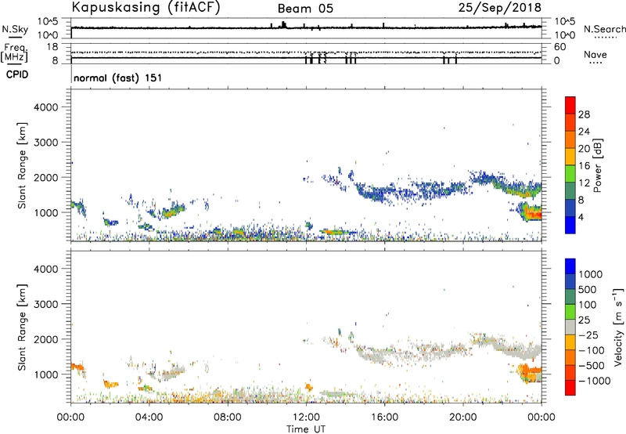Screen dimensions: 626x434
Task: Click the gray band of velocity colorbar
Action: tap(570, 327)
